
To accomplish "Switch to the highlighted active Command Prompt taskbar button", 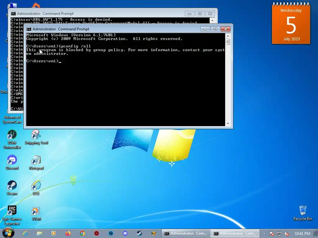I will (235, 234).
